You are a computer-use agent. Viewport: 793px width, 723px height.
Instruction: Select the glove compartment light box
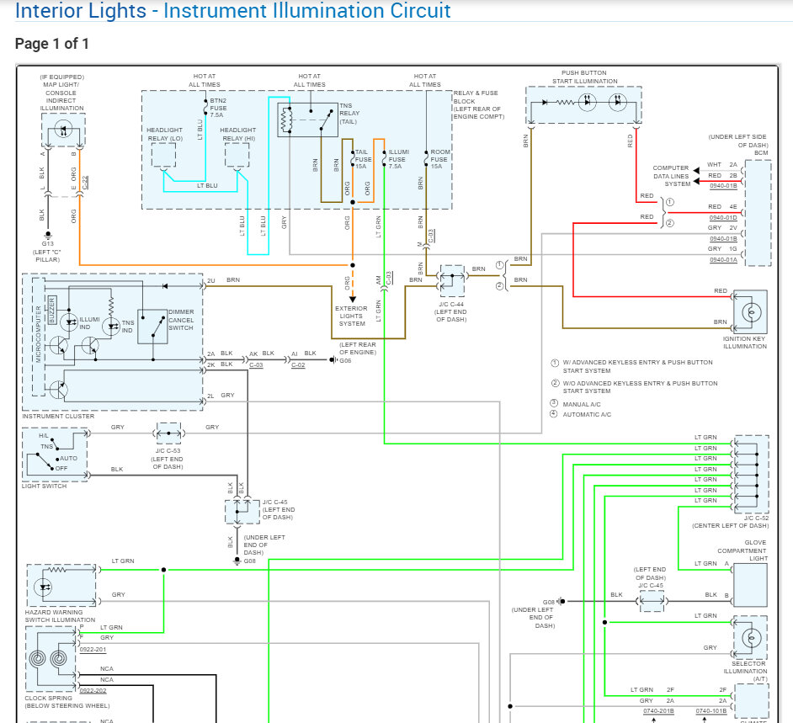click(x=750, y=585)
